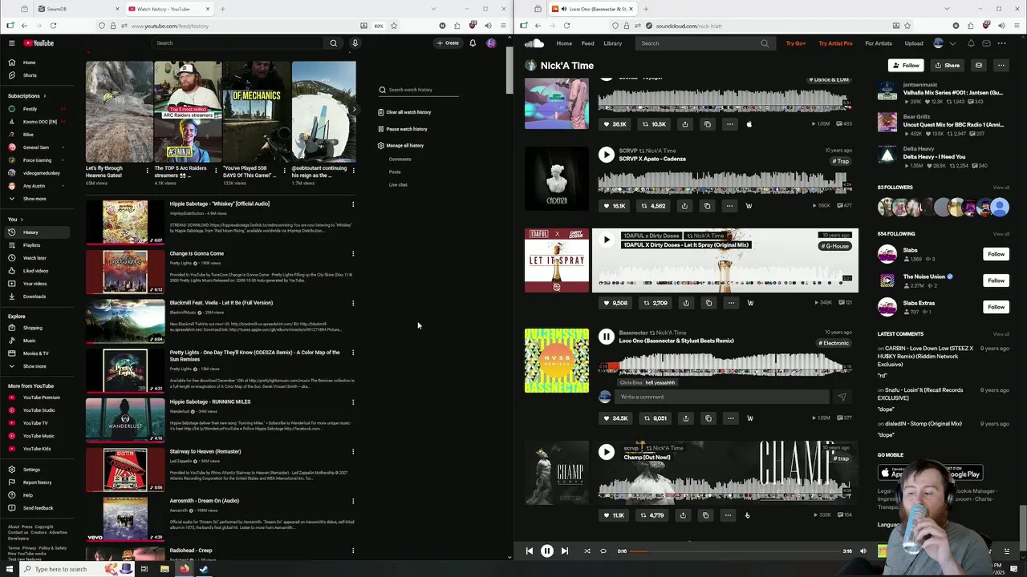This screenshot has width=1027, height=577.
Task: Click the YouTube search magnifier button
Action: (x=334, y=43)
